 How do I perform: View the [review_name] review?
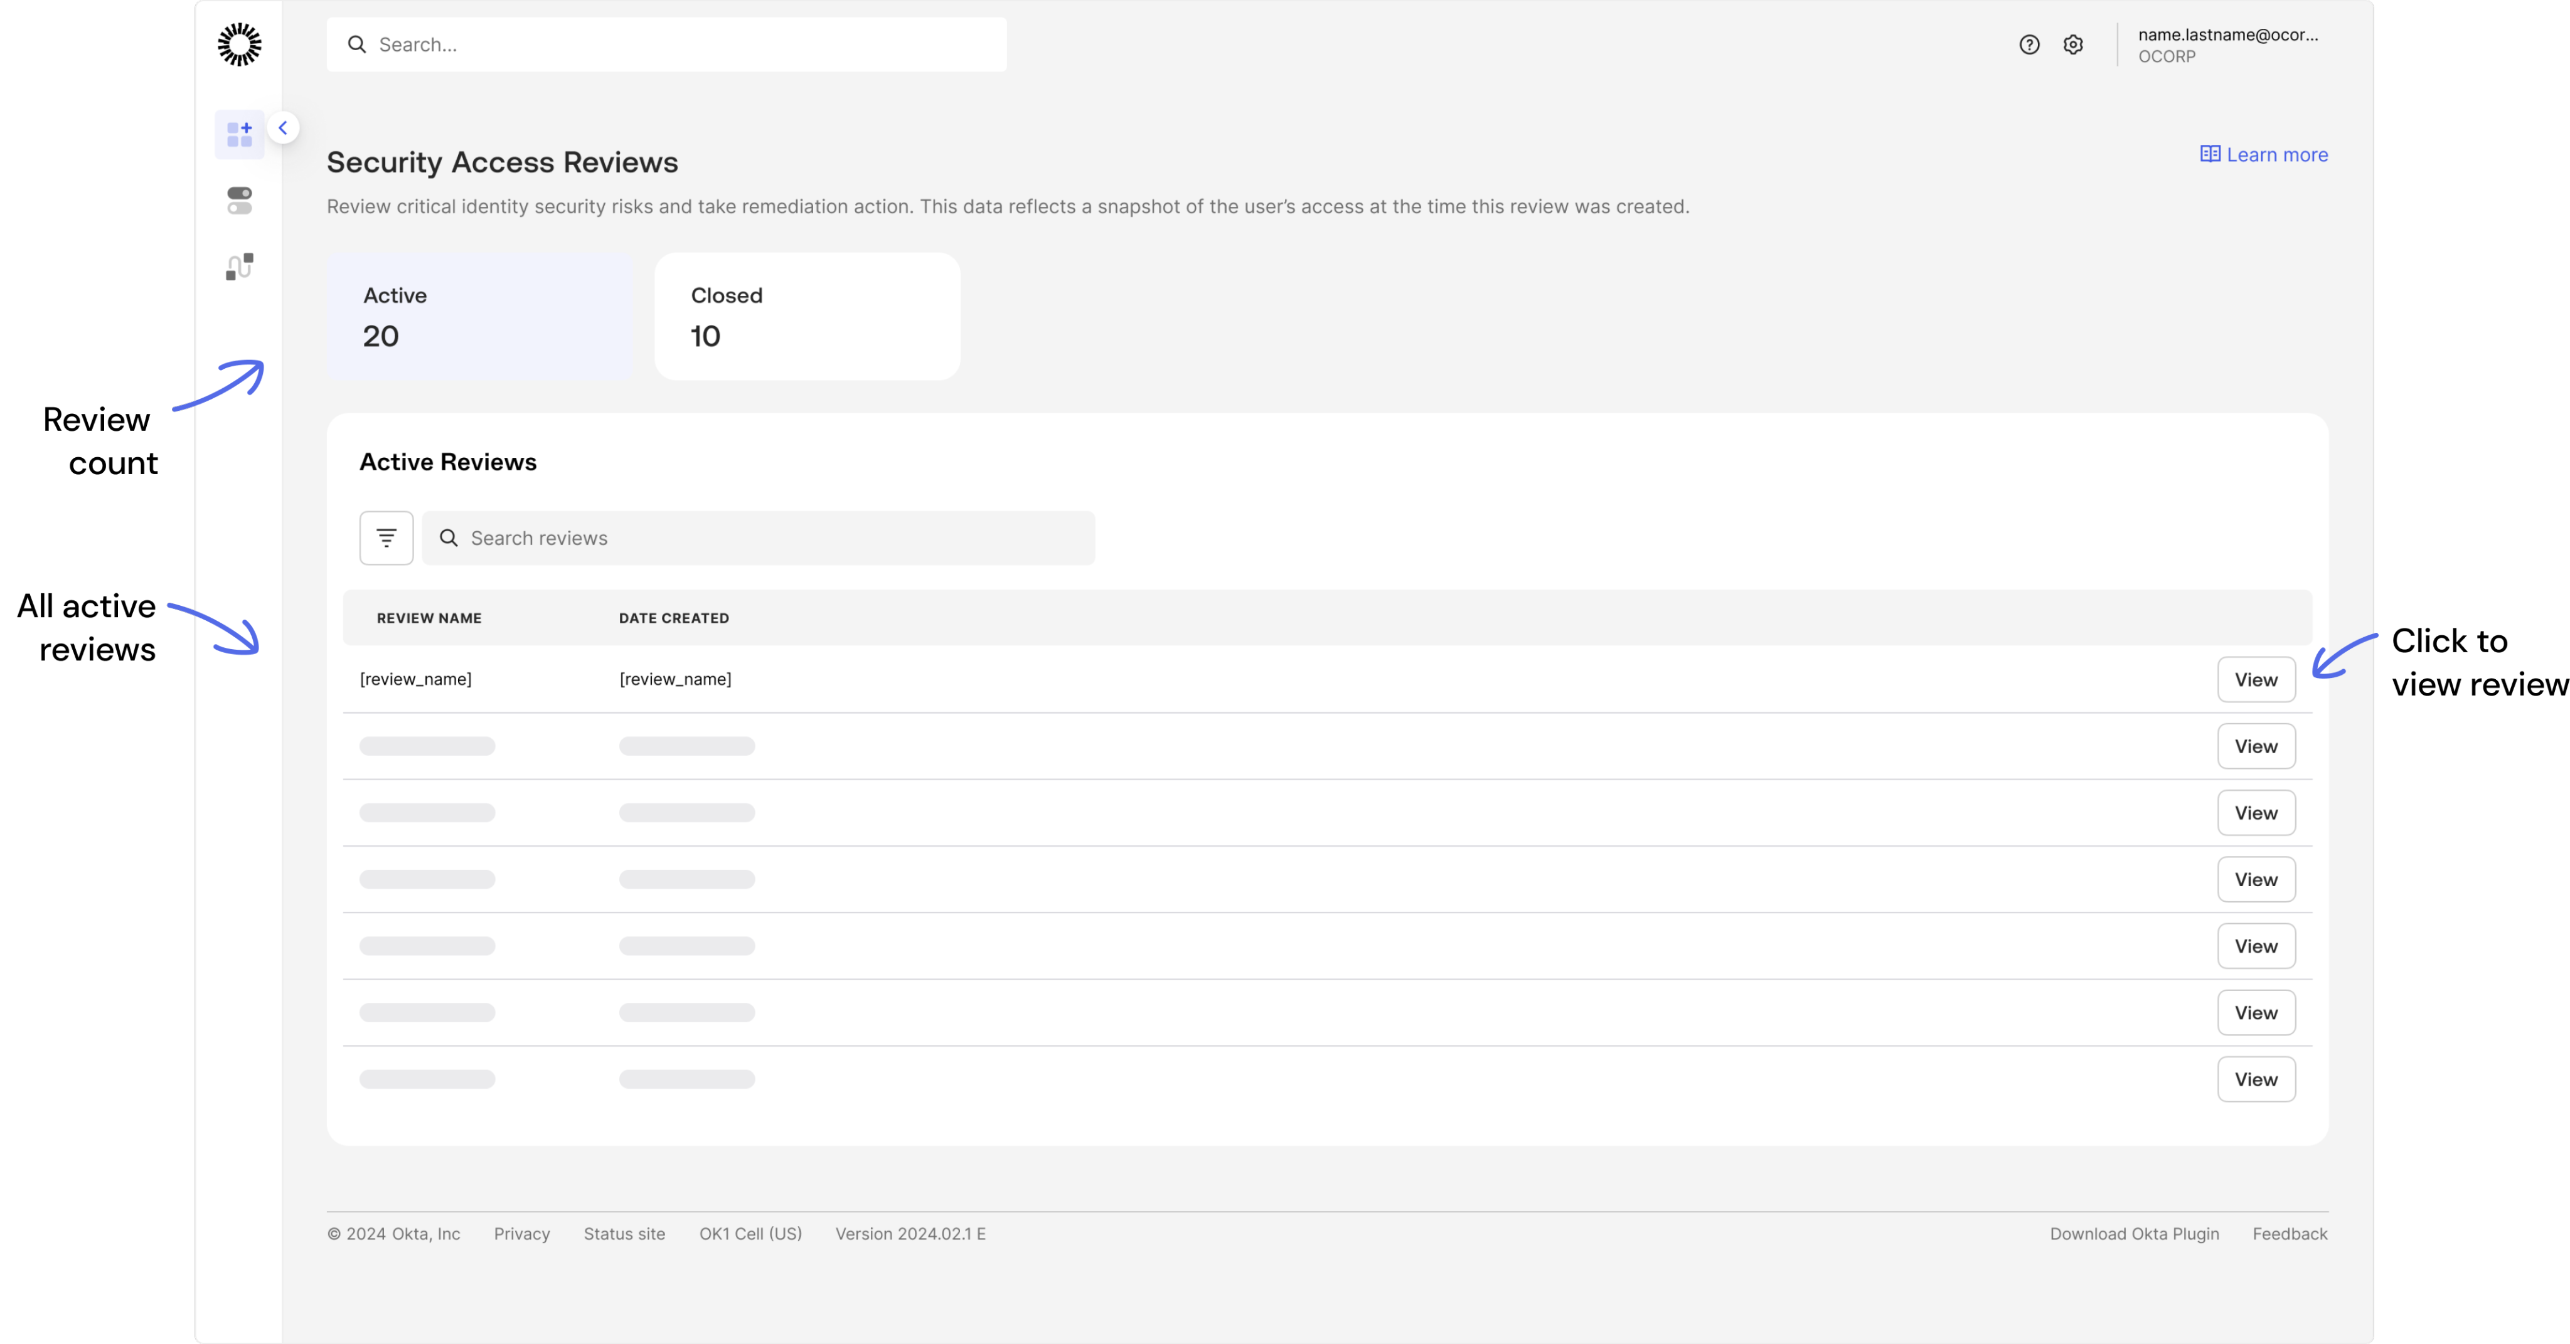(x=2256, y=680)
